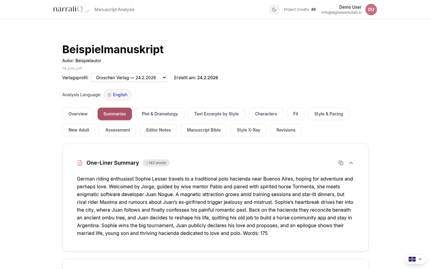Open the language flag selector
Viewport: 431px width, 269px height.
pyautogui.click(x=415, y=259)
